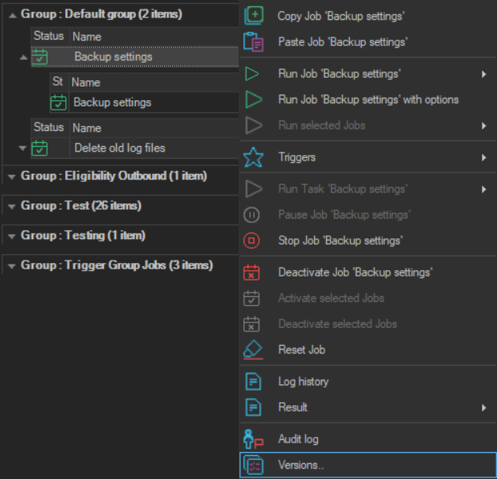Click the nested Backup settings task row
This screenshot has width=497, height=479.
pyautogui.click(x=112, y=102)
